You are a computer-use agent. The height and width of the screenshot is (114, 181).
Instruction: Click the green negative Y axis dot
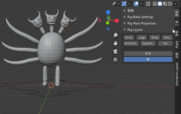(108, 23)
